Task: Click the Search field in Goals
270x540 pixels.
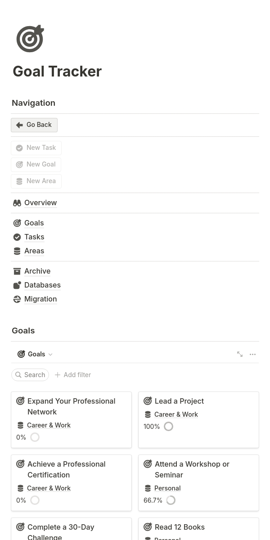Action: point(30,375)
